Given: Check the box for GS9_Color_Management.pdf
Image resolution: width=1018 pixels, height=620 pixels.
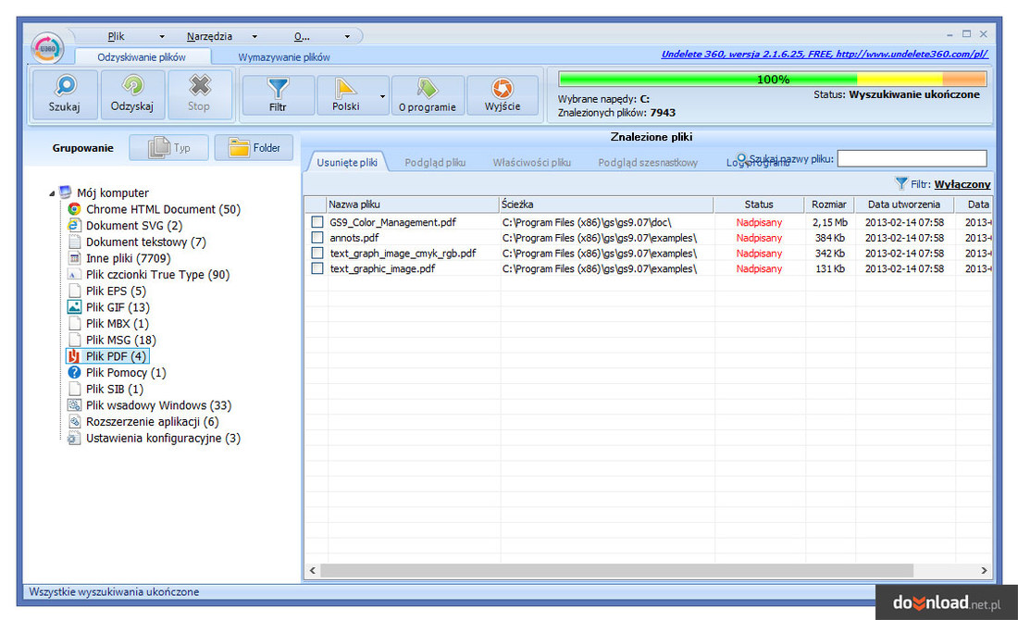Looking at the screenshot, I should 317,222.
